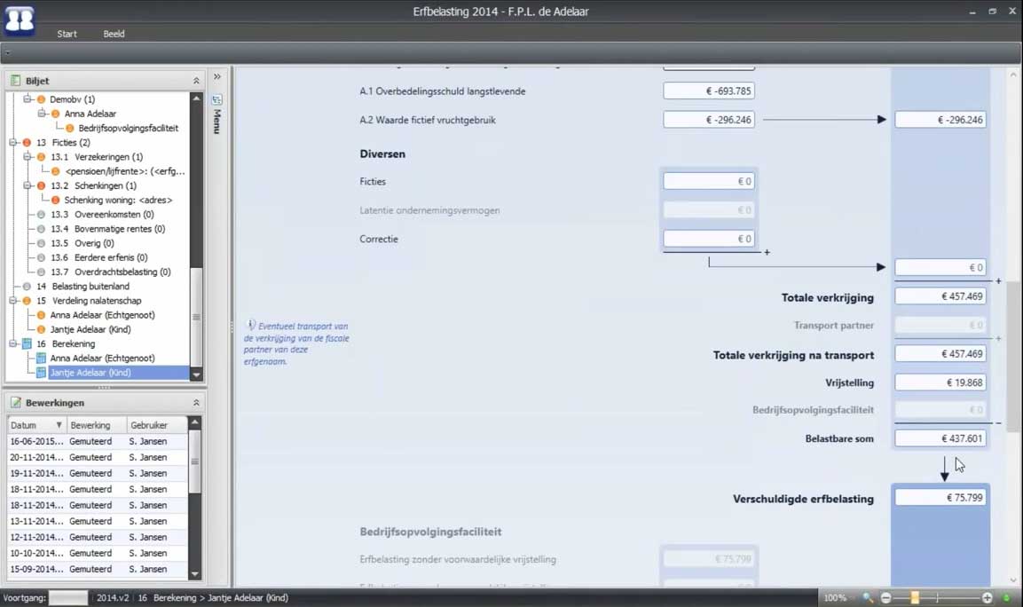Expand the side panel double-arrow button
This screenshot has width=1023, height=607.
point(217,77)
